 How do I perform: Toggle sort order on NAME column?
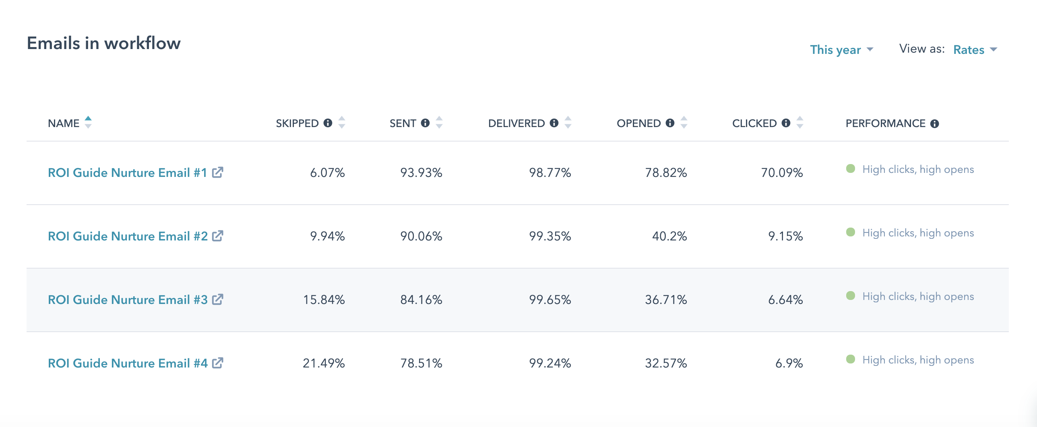(x=88, y=123)
